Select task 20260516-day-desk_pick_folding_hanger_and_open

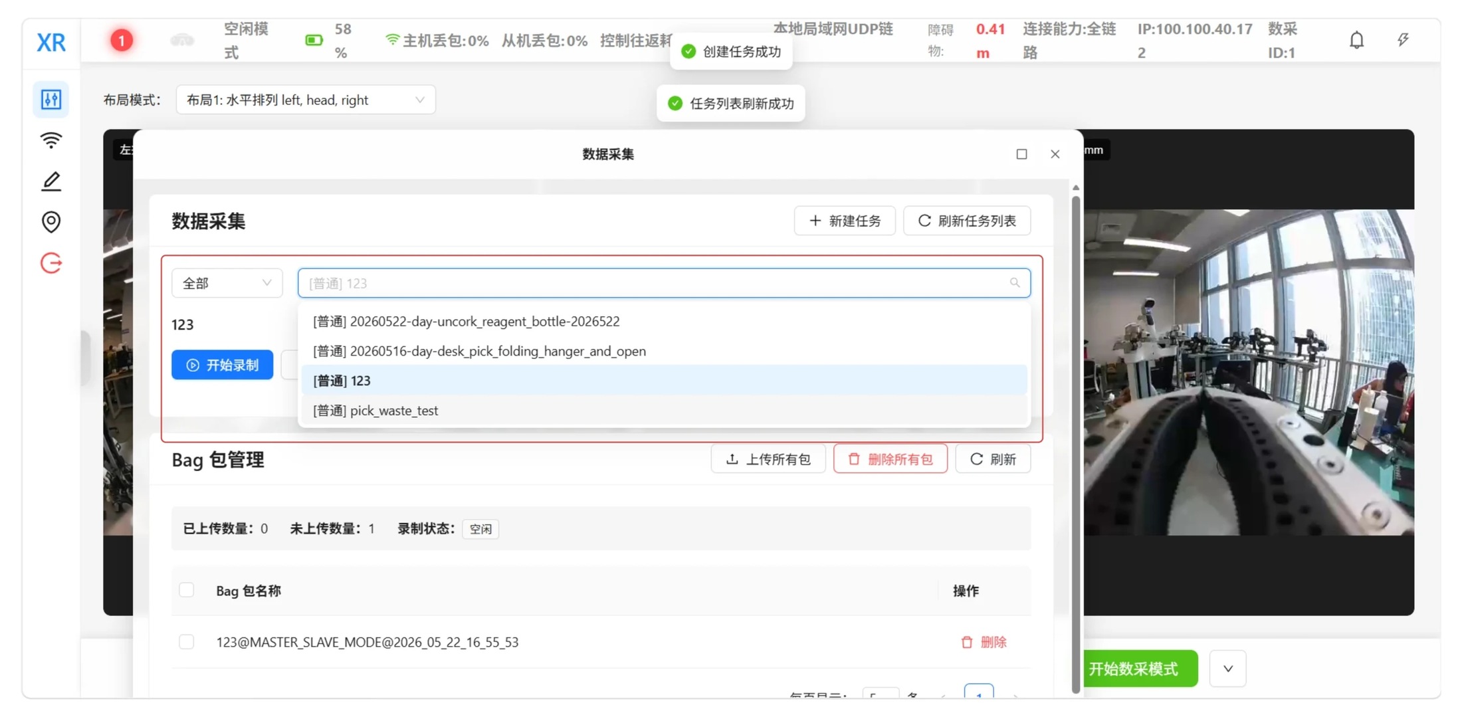pyautogui.click(x=664, y=351)
